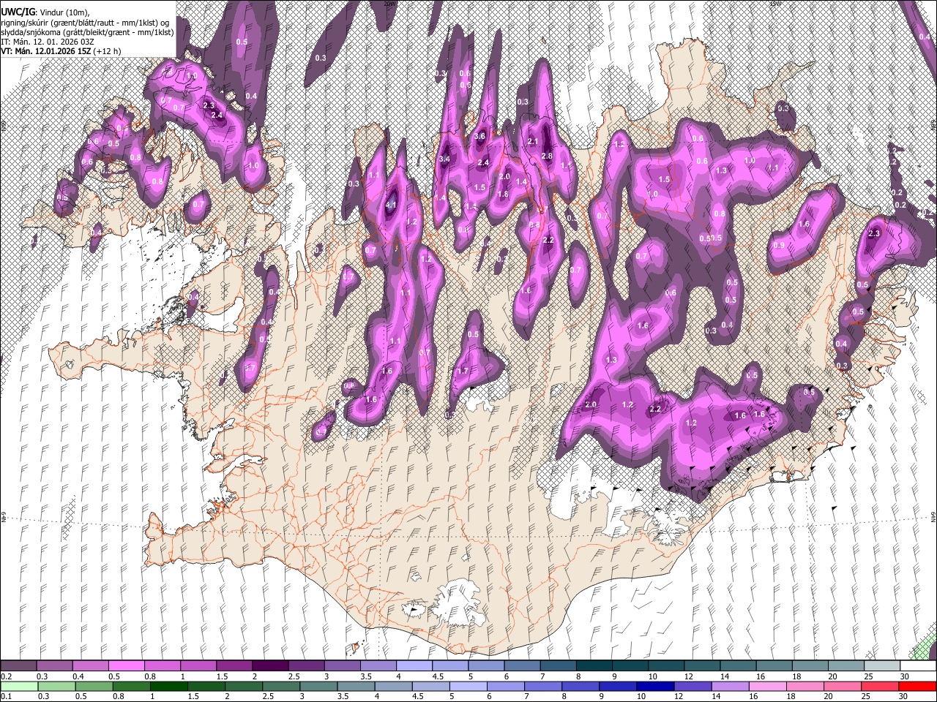Select the 14–16 light purple swatch, lower legend row

tap(731, 686)
